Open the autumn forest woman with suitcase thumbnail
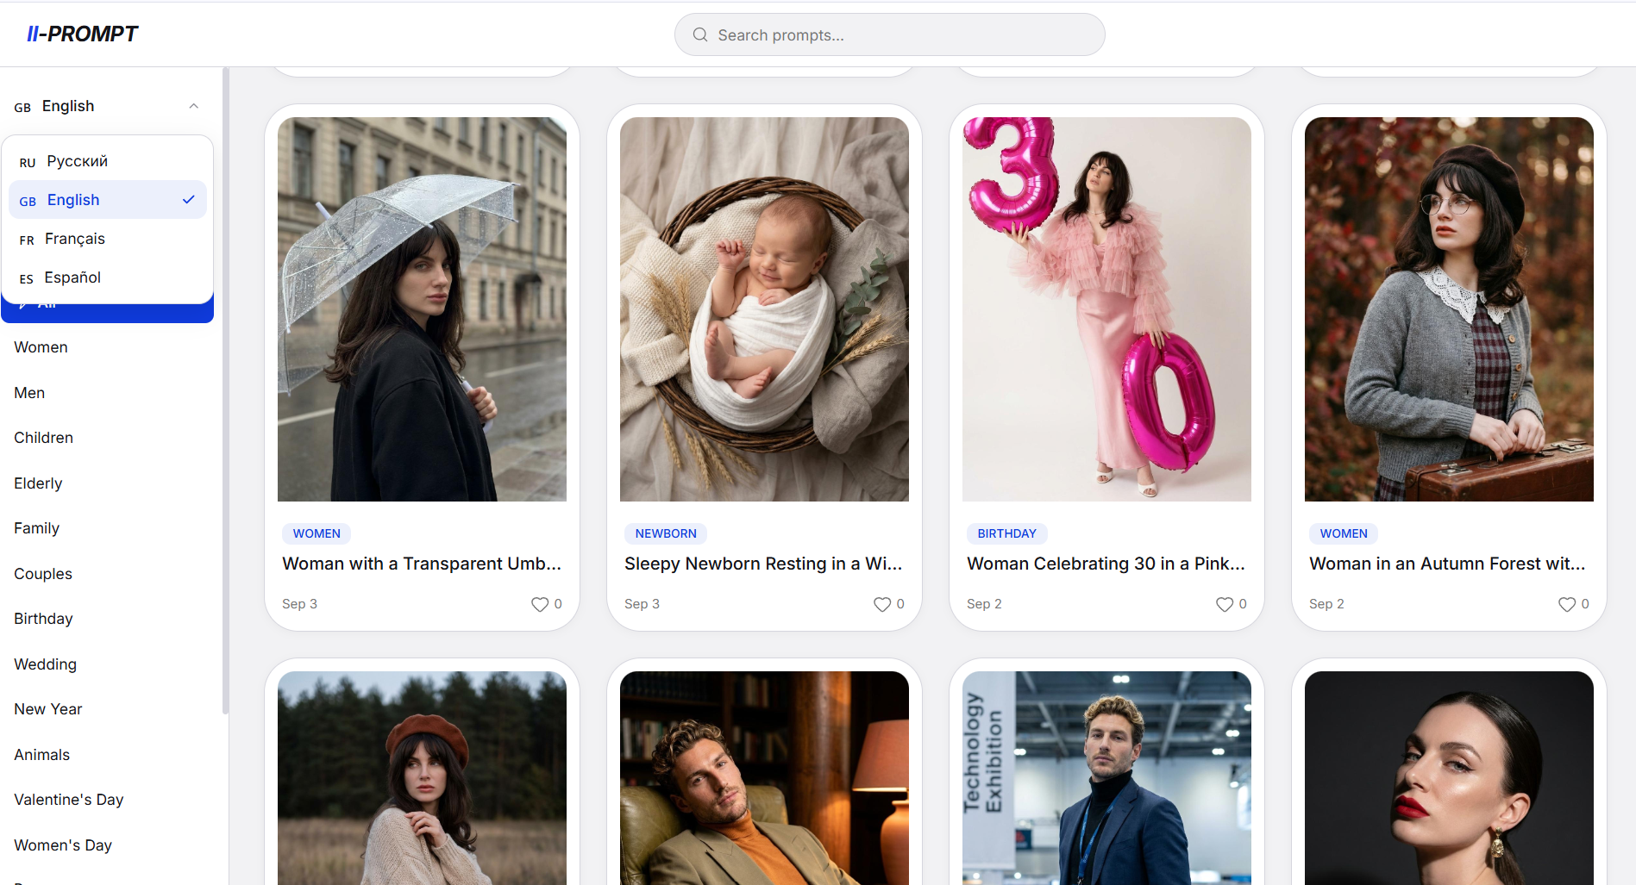The image size is (1636, 885). pos(1449,309)
